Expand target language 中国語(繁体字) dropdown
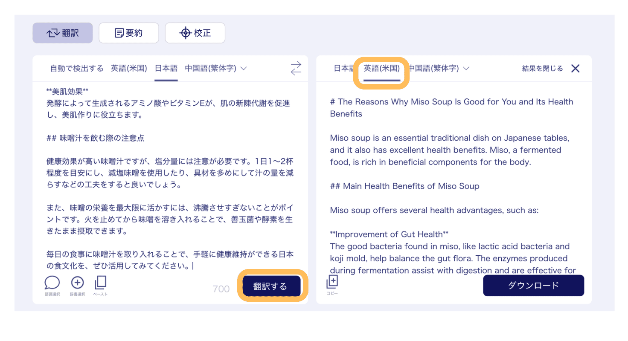Screen dimensions: 628x341 (439, 68)
